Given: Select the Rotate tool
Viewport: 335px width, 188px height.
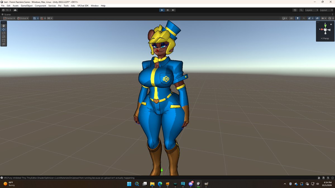Looking at the screenshot, I should click(4, 33).
